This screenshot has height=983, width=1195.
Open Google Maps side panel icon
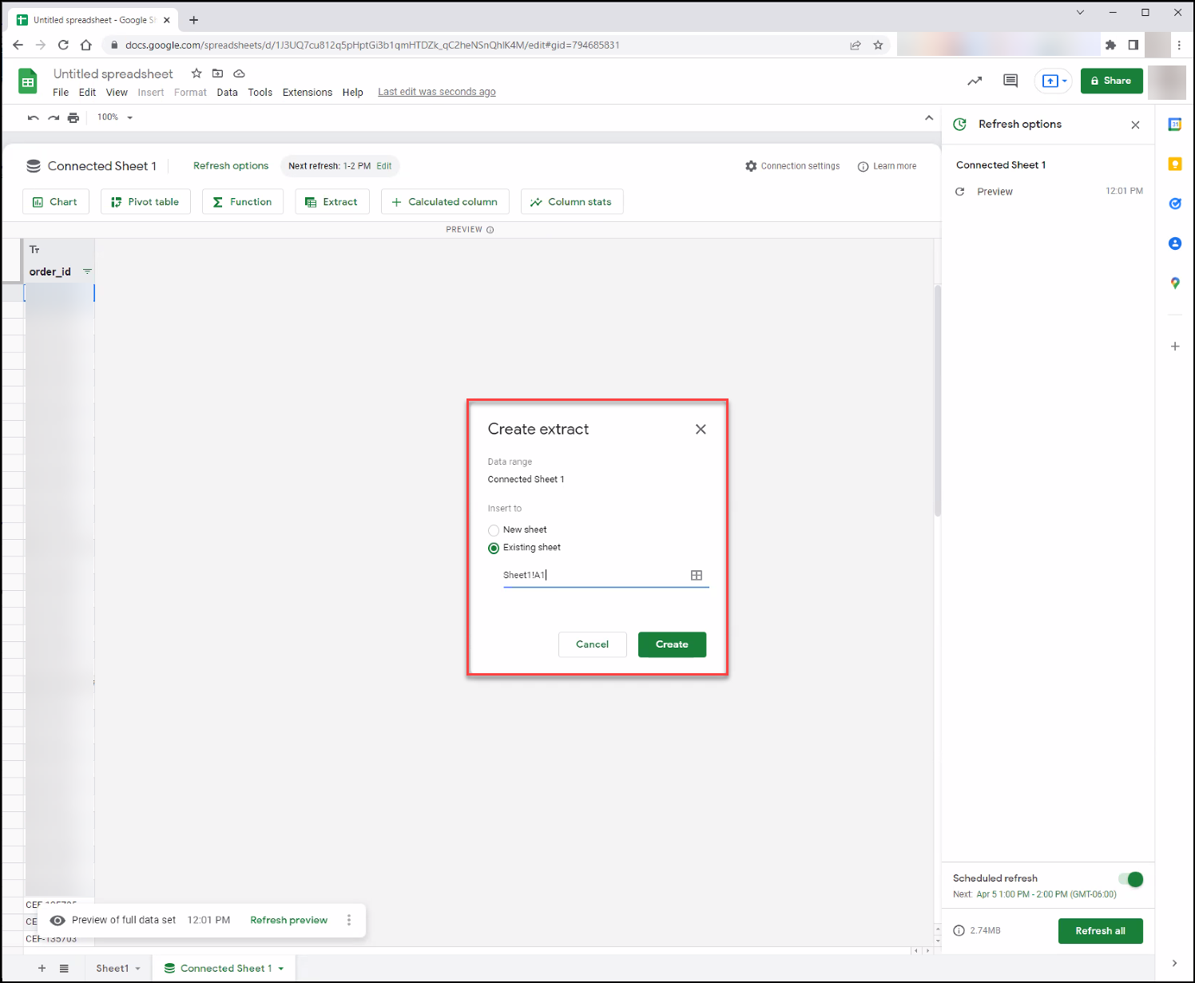click(x=1175, y=283)
